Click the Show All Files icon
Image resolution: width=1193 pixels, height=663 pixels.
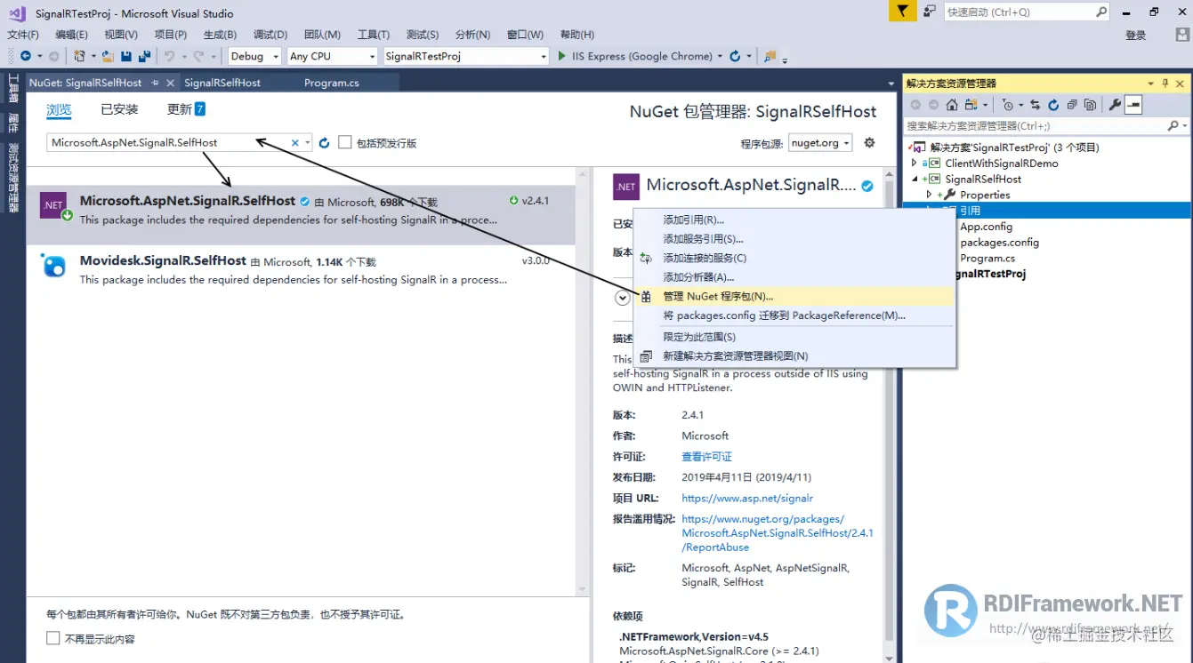(1090, 105)
